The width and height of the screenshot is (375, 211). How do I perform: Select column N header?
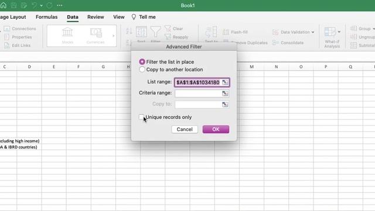pyautogui.click(x=276, y=67)
